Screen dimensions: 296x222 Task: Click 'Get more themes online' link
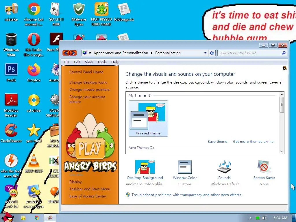pos(253,142)
